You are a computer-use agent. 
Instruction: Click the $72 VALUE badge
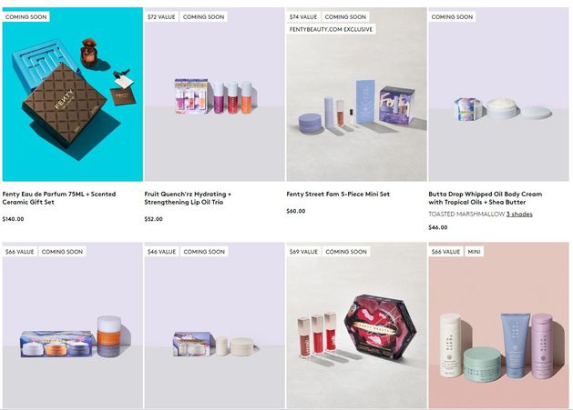coord(161,16)
